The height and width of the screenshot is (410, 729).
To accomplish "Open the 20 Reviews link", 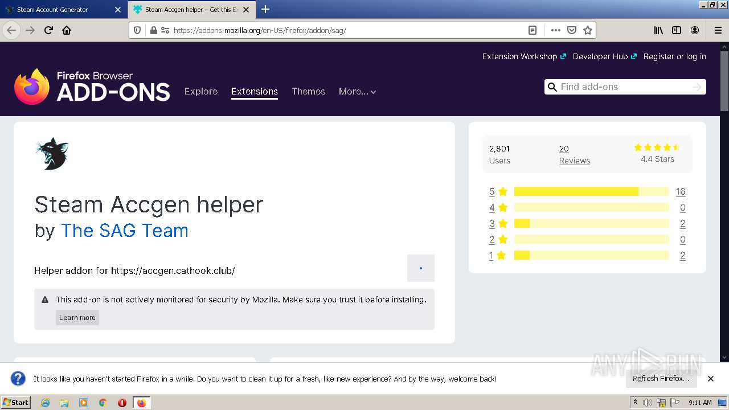I will tap(574, 154).
